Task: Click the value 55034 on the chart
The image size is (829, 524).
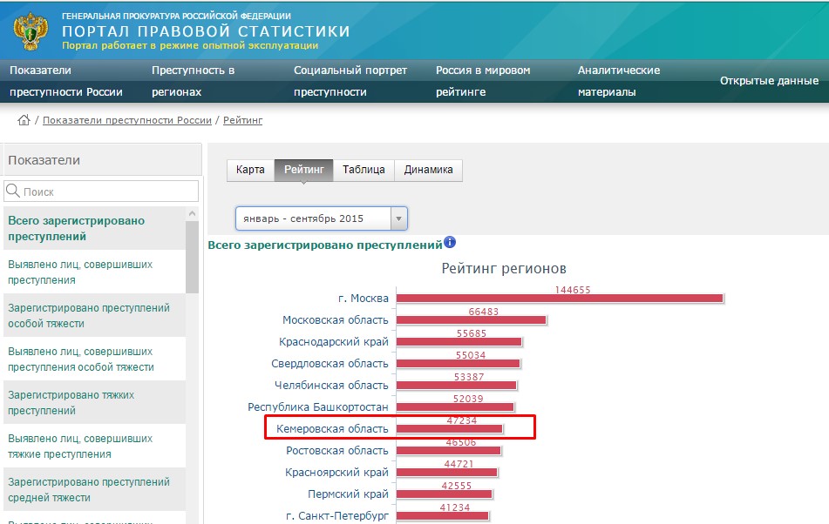Action: tap(471, 355)
